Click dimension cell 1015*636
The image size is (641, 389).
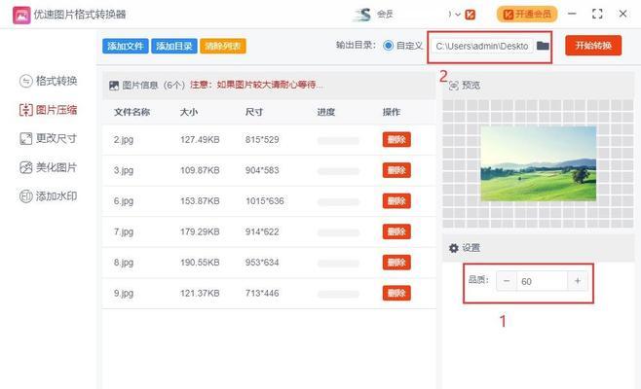pos(265,201)
